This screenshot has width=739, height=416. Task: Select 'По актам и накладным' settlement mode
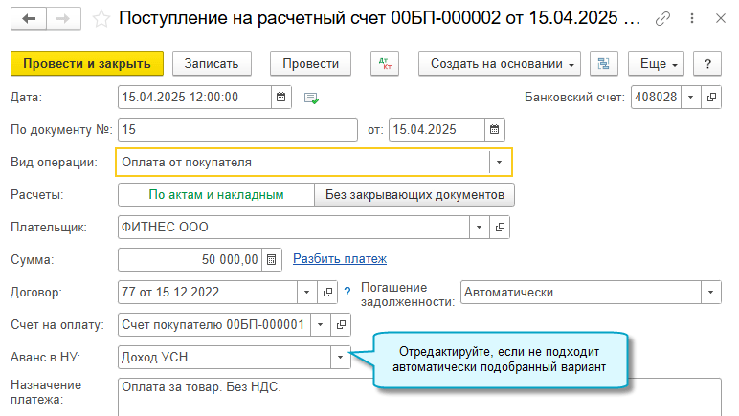coord(216,195)
